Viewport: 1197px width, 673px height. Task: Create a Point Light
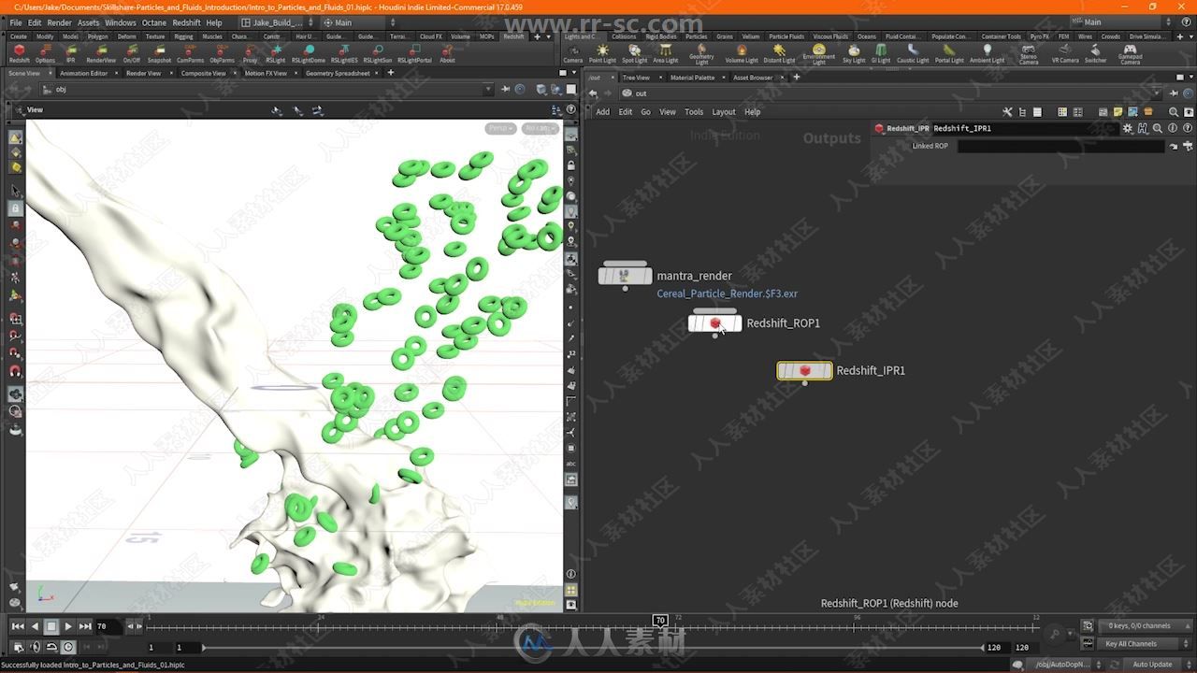[x=602, y=52]
